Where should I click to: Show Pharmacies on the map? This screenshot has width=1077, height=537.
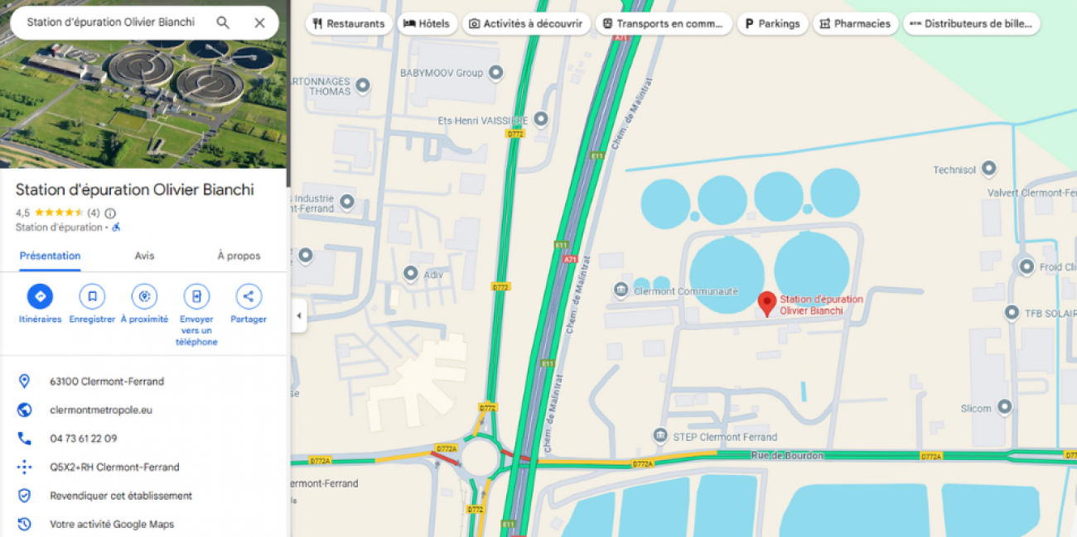[855, 23]
